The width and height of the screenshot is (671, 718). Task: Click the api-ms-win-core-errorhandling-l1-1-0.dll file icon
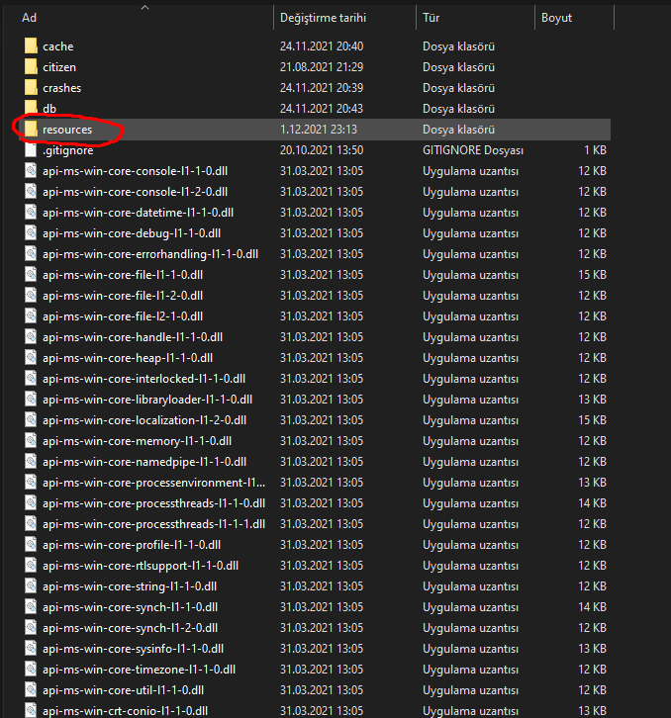click(x=31, y=254)
